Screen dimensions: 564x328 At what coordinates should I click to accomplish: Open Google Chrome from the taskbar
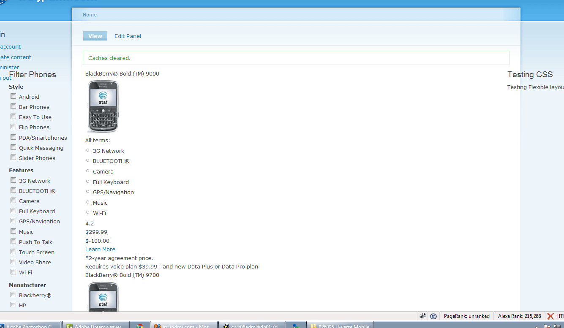pyautogui.click(x=140, y=326)
